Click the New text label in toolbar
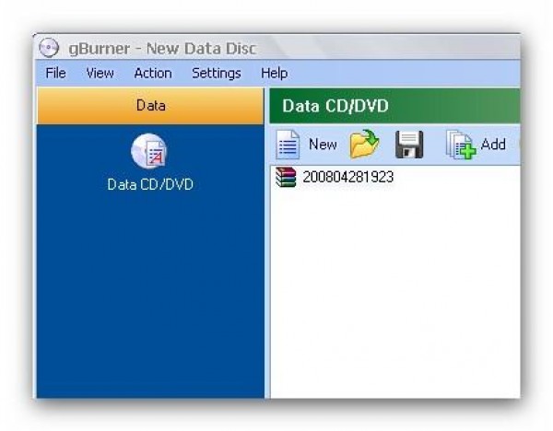 point(323,145)
